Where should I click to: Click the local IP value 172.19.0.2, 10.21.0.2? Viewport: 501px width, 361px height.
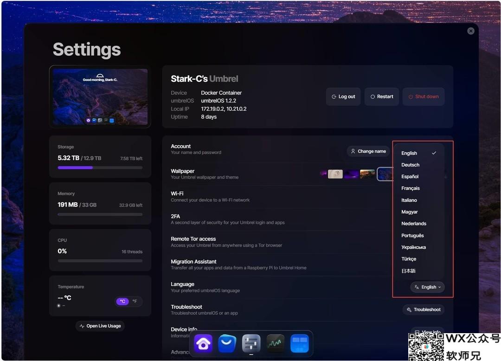224,109
